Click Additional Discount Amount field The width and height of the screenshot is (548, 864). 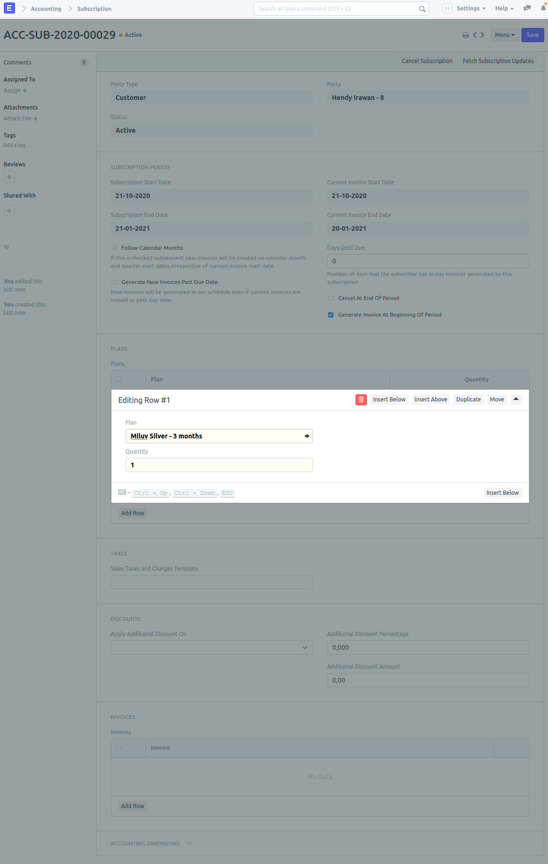click(x=428, y=680)
